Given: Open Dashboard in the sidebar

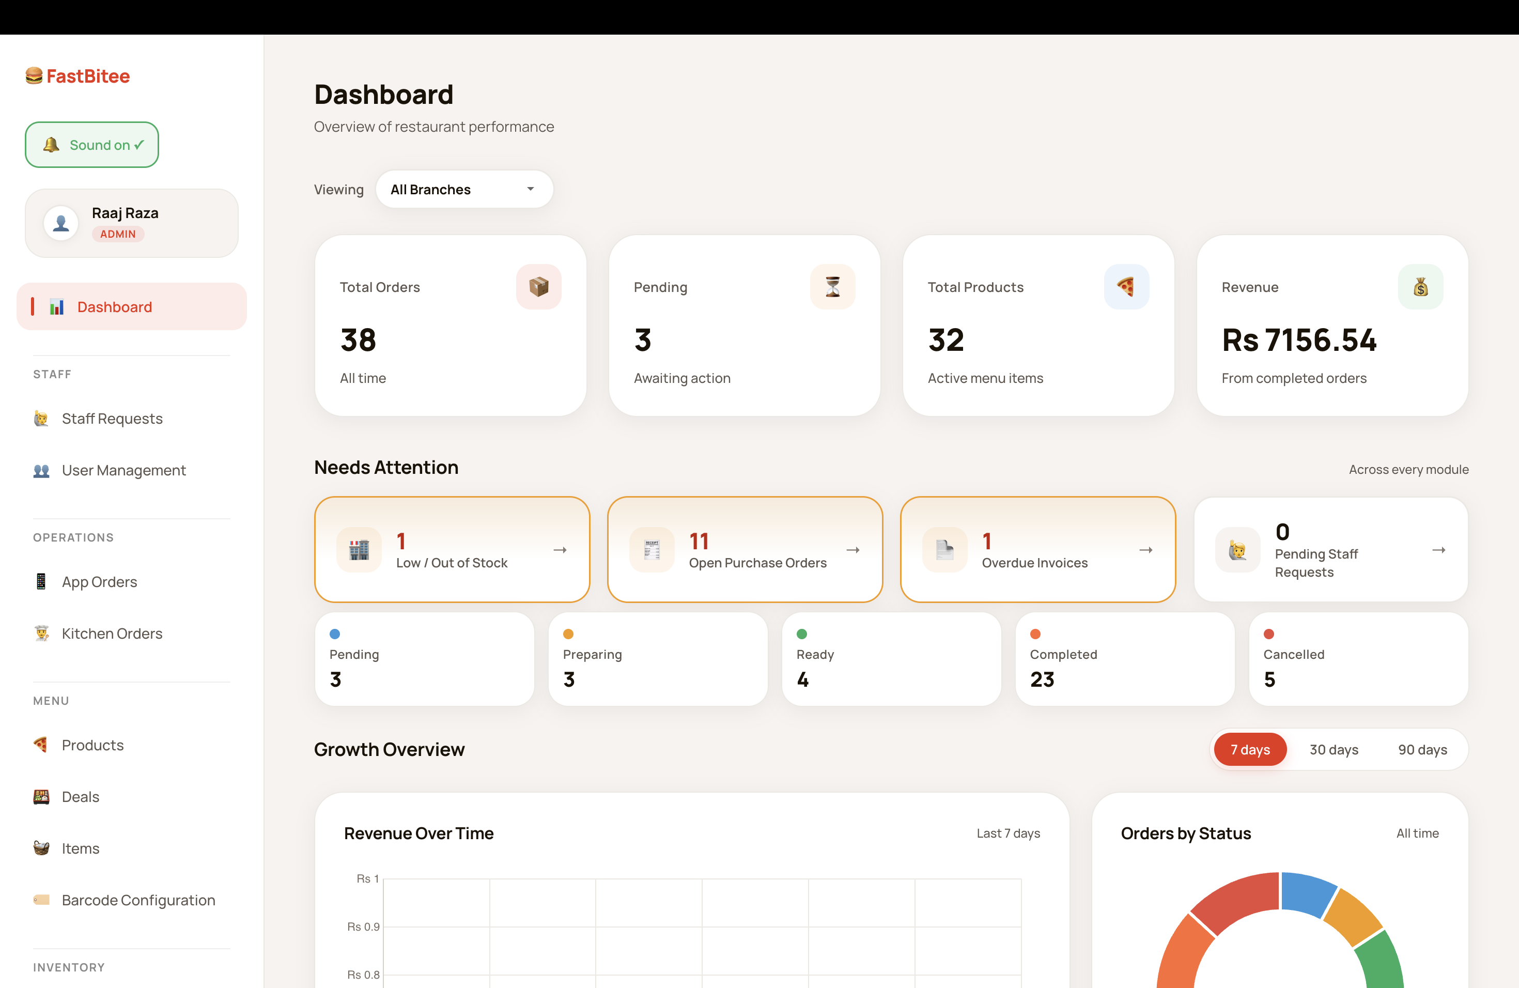Looking at the screenshot, I should (x=131, y=306).
